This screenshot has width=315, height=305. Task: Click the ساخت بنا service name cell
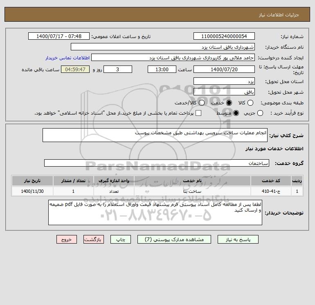point(192,191)
